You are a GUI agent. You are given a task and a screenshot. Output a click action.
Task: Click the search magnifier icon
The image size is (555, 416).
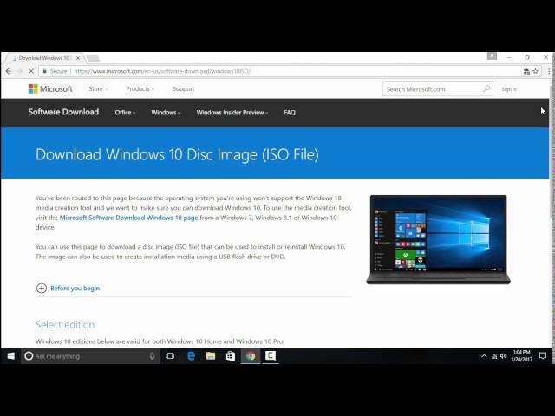[x=486, y=88]
